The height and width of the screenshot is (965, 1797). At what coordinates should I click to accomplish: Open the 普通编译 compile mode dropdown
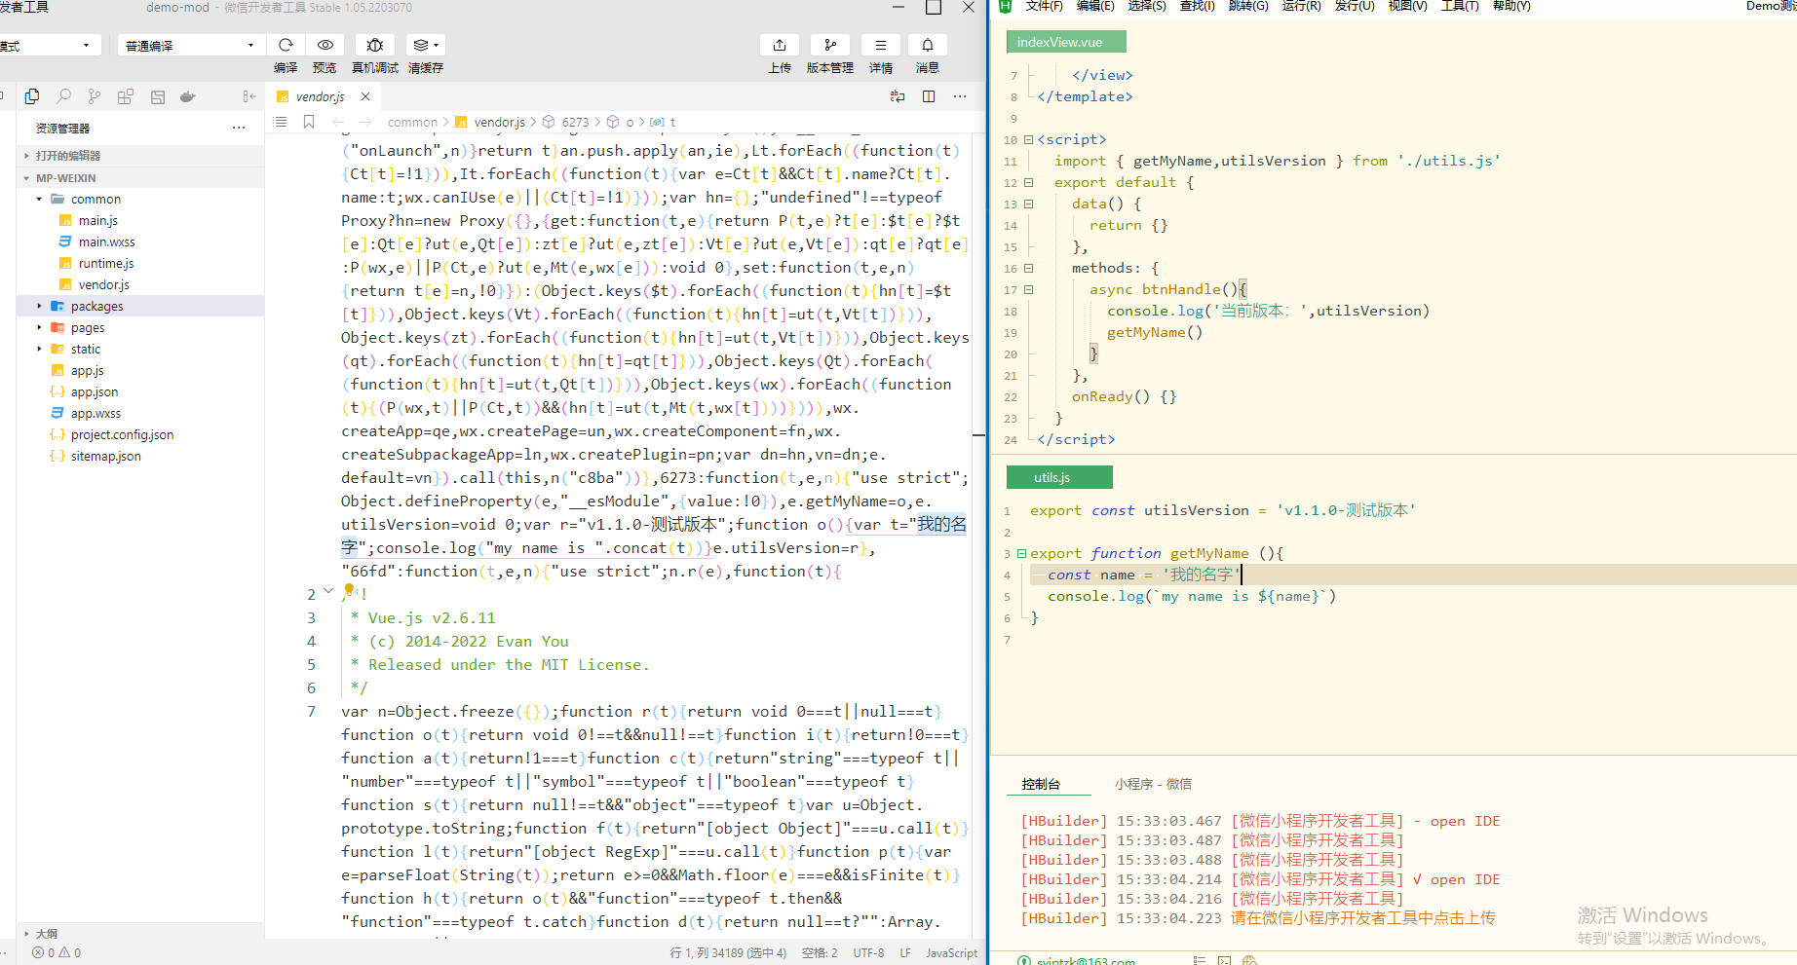pyautogui.click(x=190, y=45)
